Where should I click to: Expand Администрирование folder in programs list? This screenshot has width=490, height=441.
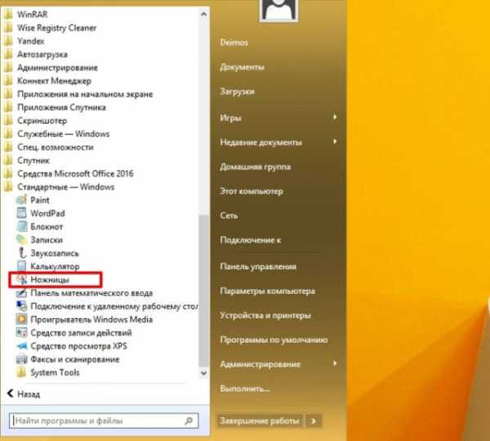coord(57,68)
